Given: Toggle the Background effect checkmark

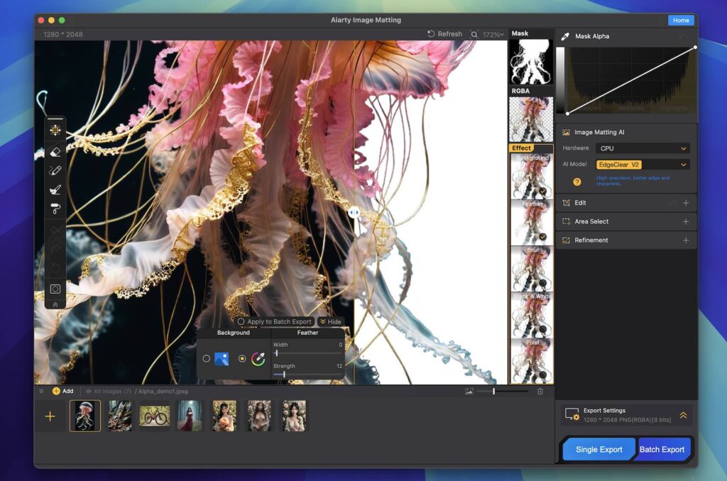Looking at the screenshot, I should point(542,191).
